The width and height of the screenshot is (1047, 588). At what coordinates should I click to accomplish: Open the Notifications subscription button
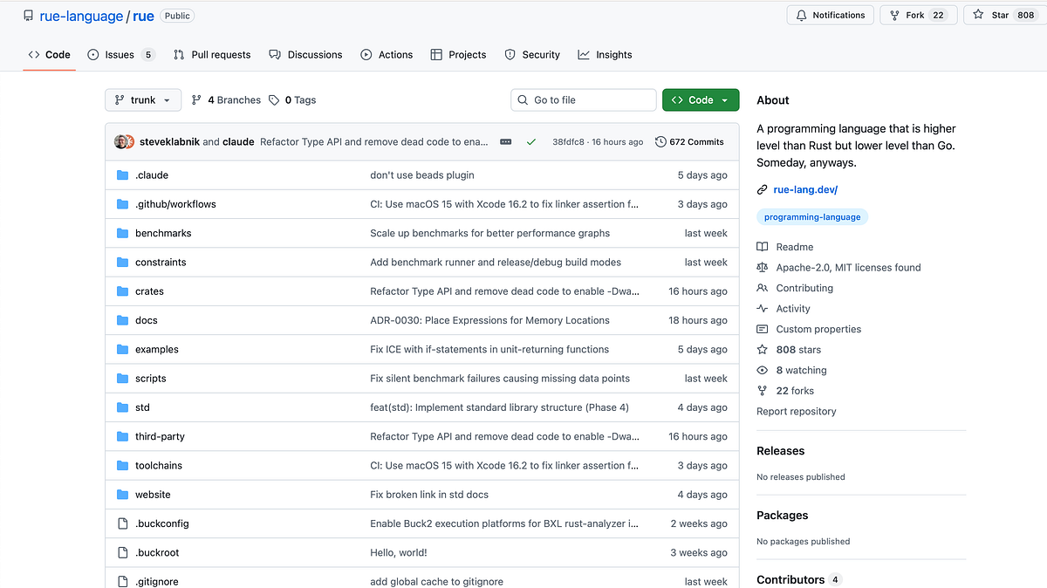pos(830,15)
